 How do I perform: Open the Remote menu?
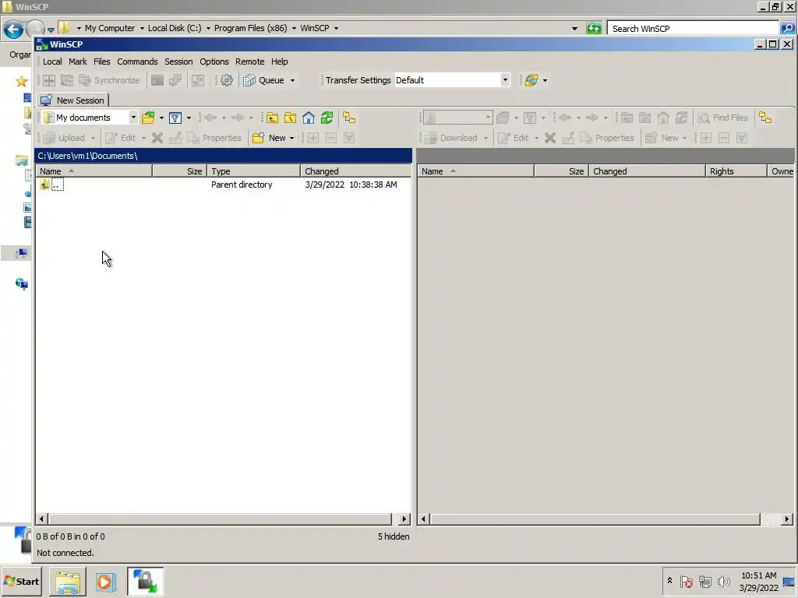pyautogui.click(x=250, y=62)
